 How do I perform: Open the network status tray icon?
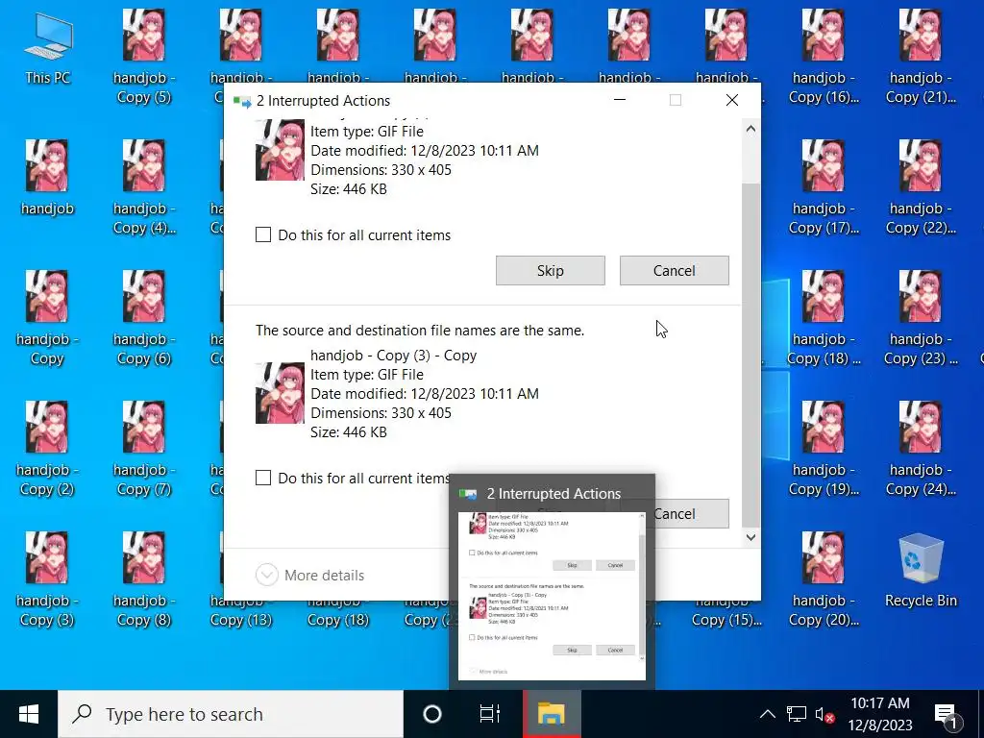coord(797,714)
